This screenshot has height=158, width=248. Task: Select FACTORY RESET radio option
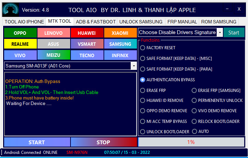point(158,48)
